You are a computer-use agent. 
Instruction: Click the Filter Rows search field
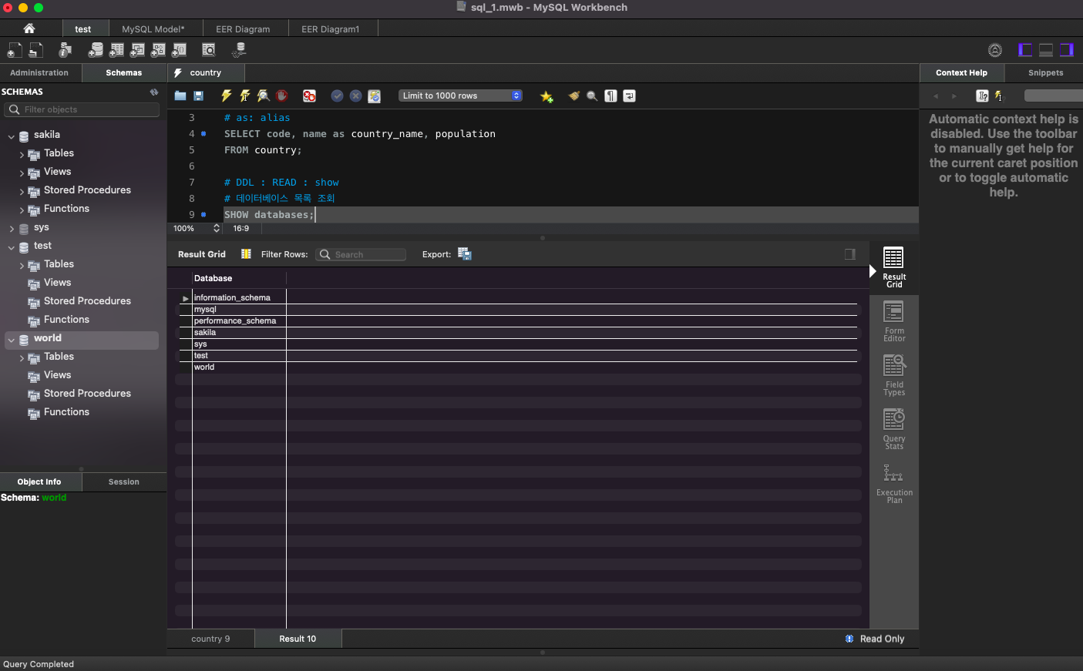[361, 254]
